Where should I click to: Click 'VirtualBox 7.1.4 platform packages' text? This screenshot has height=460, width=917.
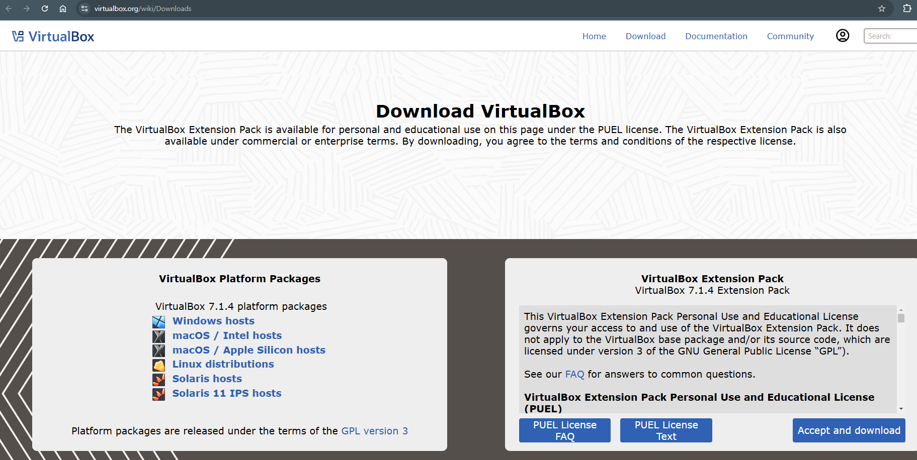click(x=241, y=306)
